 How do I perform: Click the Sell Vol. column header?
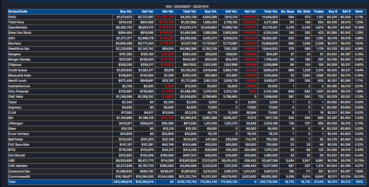(x=231, y=11)
